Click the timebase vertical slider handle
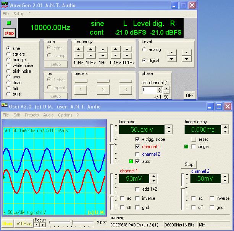Screen dimensions: 234x231 point(112,144)
